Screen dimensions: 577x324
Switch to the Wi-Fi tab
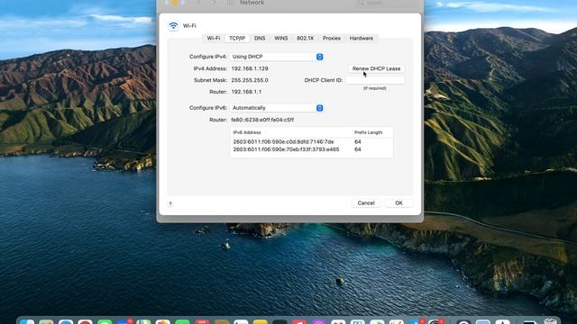click(x=214, y=38)
